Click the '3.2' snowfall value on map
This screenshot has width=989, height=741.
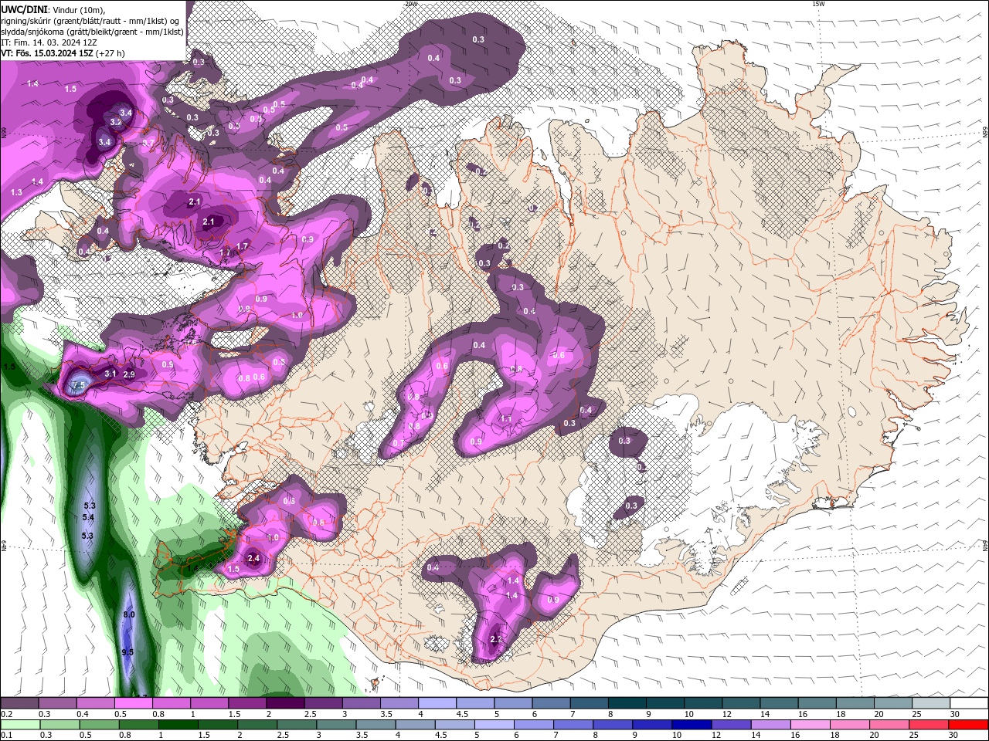[116, 122]
